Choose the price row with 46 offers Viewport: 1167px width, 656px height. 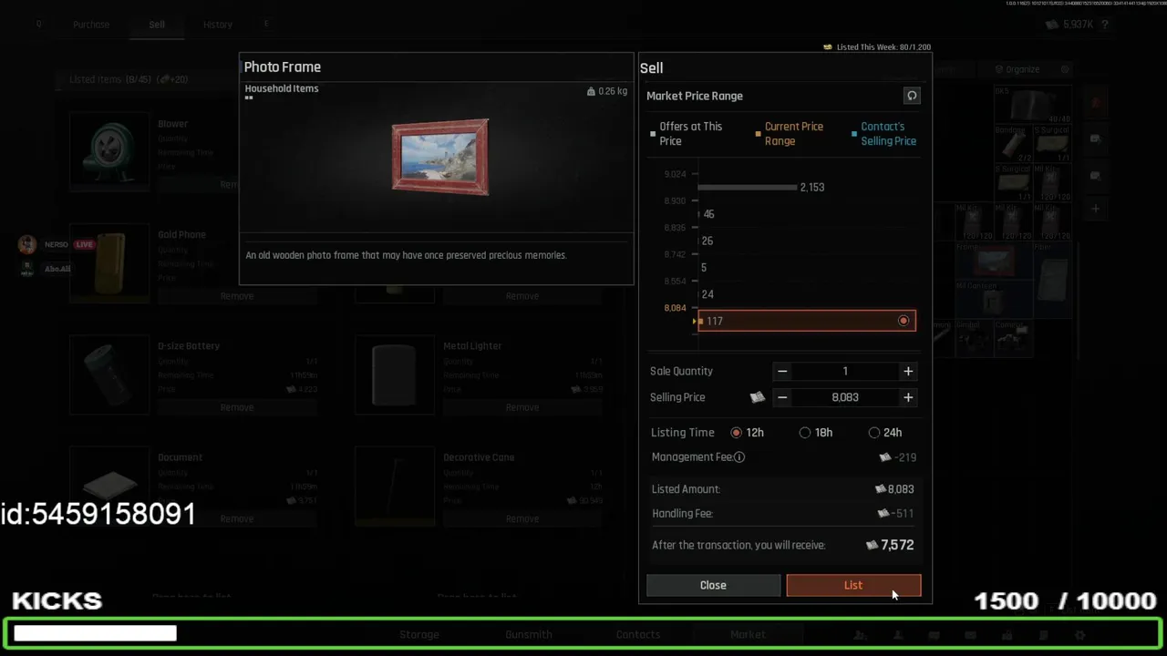[806, 214]
